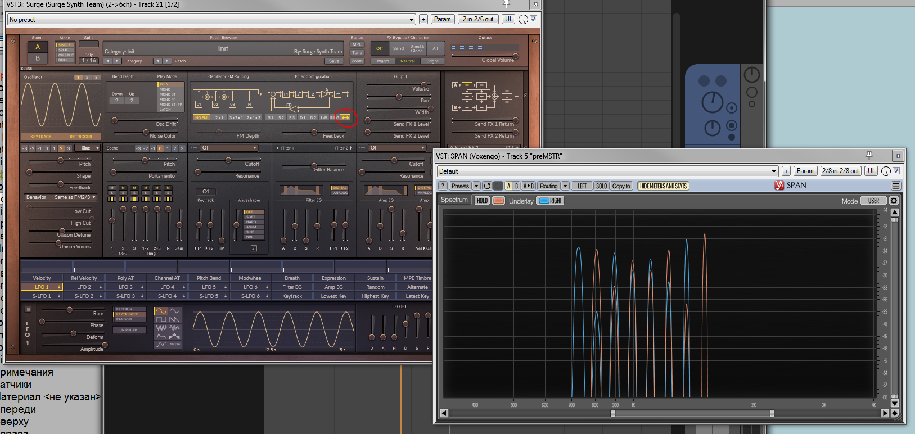The height and width of the screenshot is (434, 915).
Task: Select the square LFO waveform shape
Action: [x=161, y=319]
